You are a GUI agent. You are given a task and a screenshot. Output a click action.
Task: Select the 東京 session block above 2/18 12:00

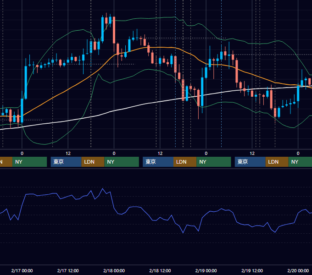[x=158, y=162]
